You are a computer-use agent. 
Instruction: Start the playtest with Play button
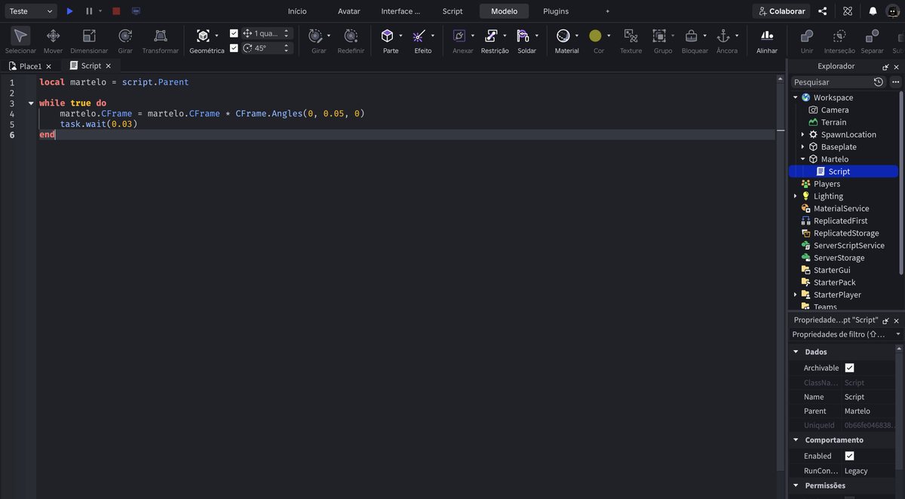tap(69, 11)
